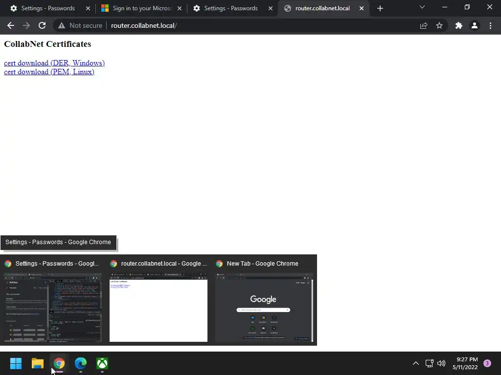
Task: Minimize the Chrome window
Action: (444, 7)
